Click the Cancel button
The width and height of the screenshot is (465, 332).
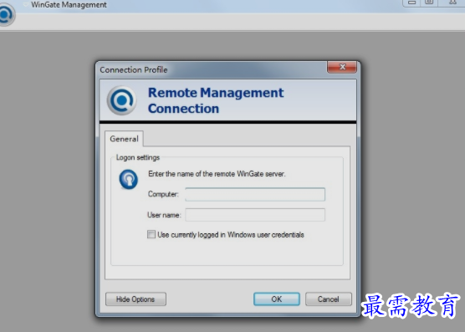coord(329,299)
